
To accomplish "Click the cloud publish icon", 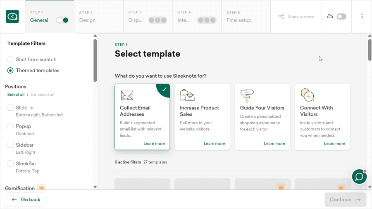I will pyautogui.click(x=330, y=17).
